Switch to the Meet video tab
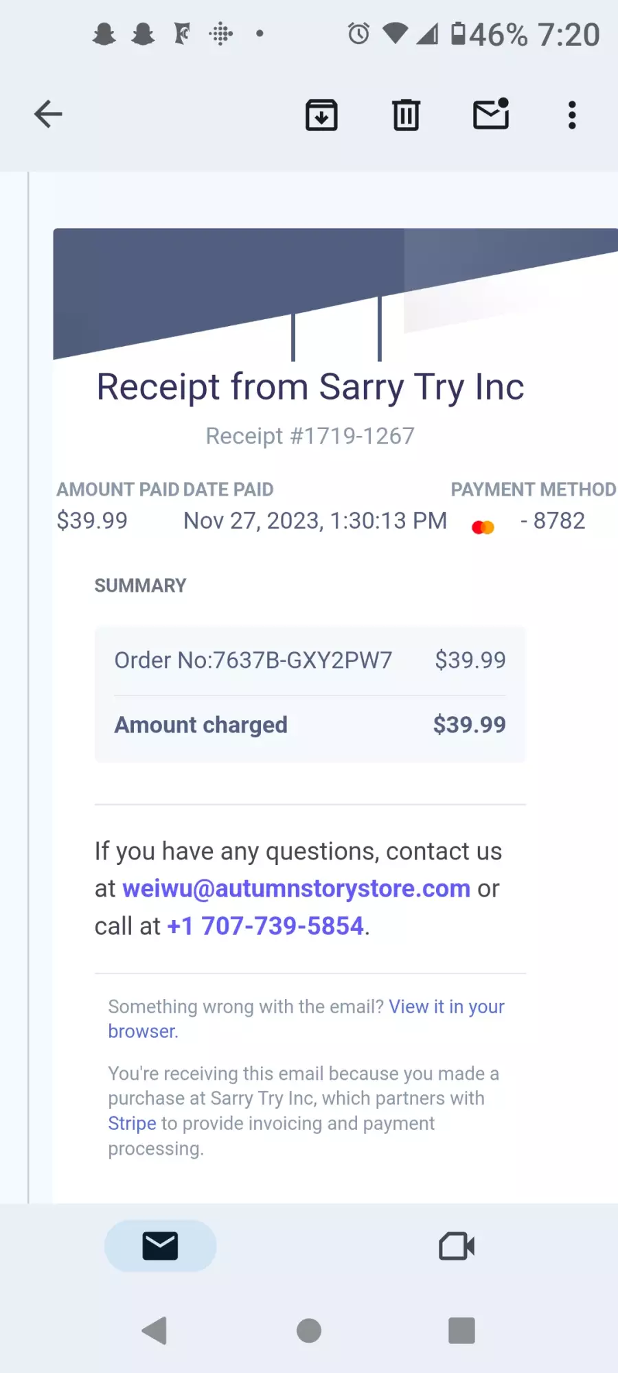 457,1246
